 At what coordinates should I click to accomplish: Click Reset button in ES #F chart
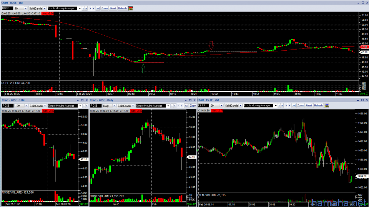coord(309,106)
